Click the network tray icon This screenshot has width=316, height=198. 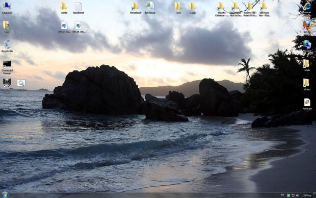click(x=293, y=195)
